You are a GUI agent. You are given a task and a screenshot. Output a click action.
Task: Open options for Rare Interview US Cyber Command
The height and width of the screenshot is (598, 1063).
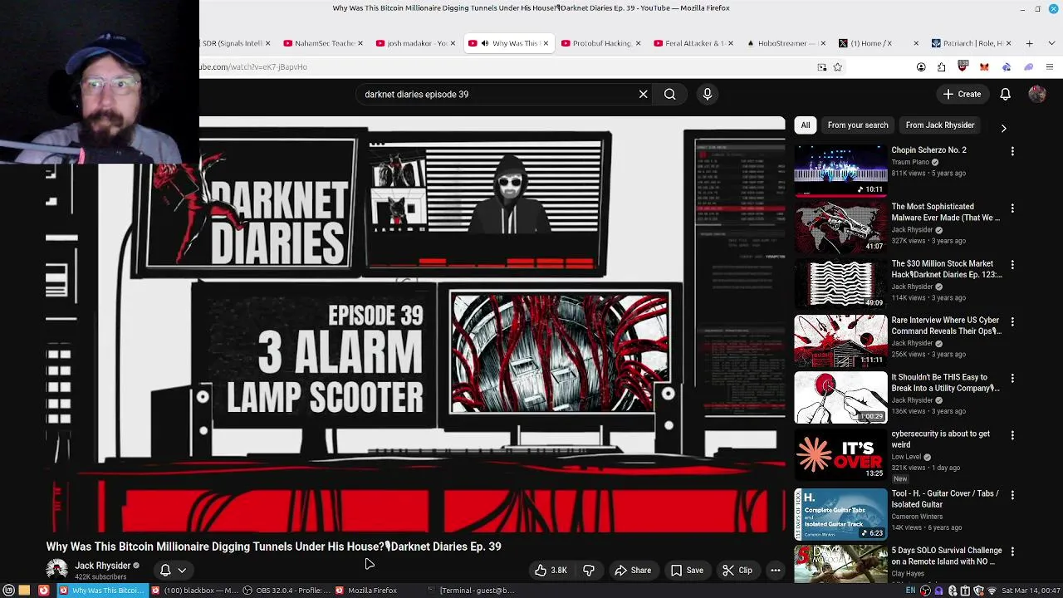pyautogui.click(x=1012, y=321)
